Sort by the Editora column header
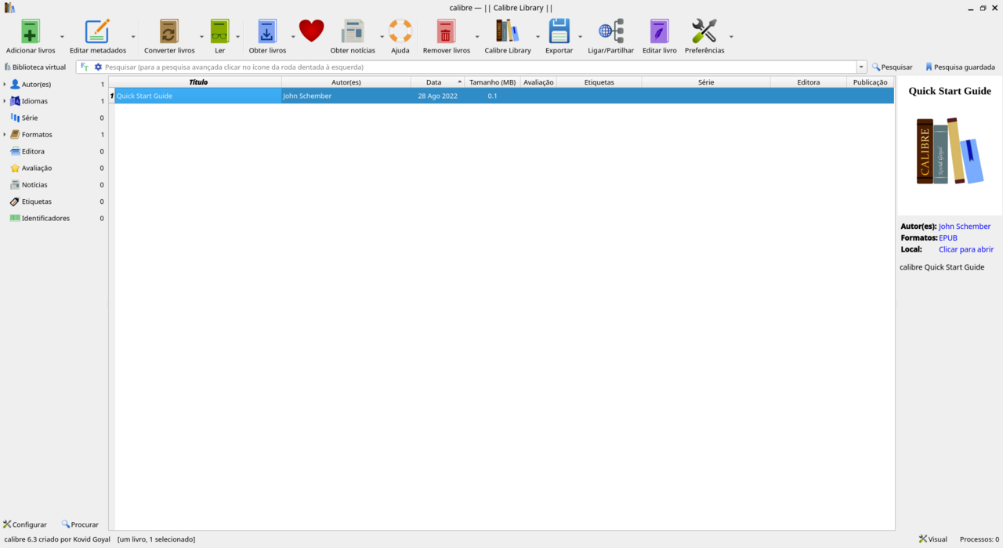The image size is (1003, 548). [x=809, y=82]
